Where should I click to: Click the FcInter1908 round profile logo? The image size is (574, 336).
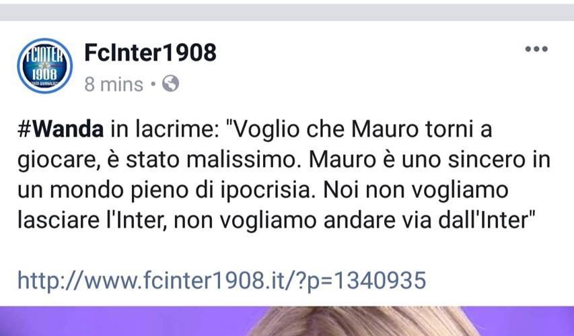[x=44, y=65]
